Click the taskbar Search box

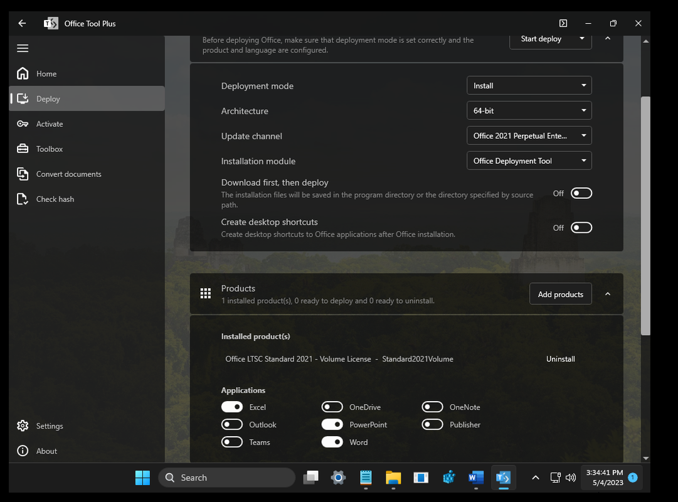point(227,478)
